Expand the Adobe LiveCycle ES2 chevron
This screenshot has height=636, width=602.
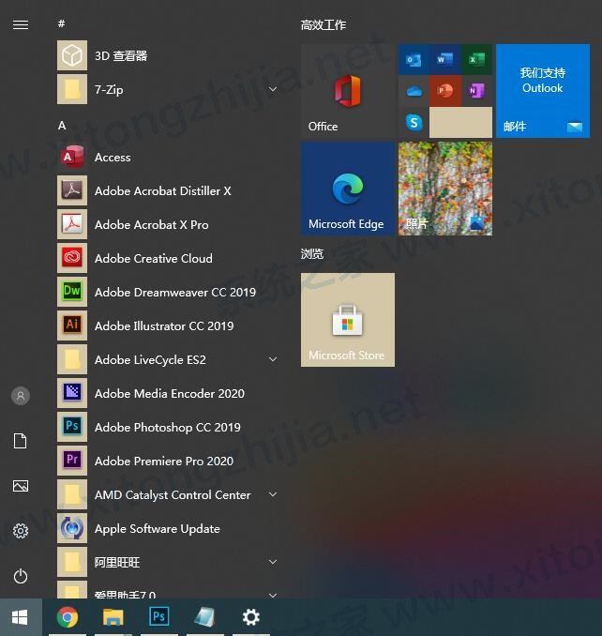click(x=273, y=359)
